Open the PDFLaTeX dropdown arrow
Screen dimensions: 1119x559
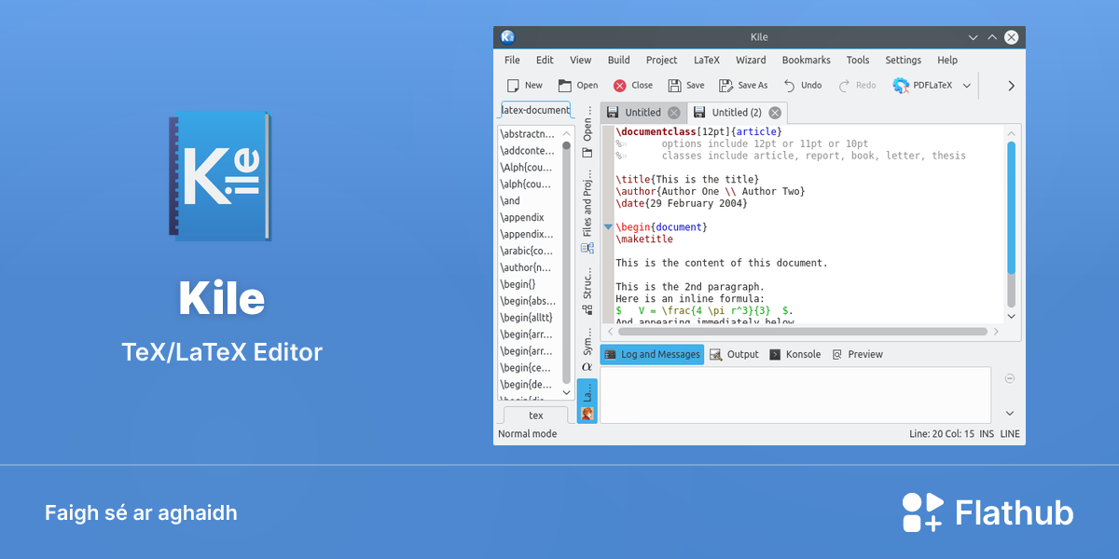(967, 86)
